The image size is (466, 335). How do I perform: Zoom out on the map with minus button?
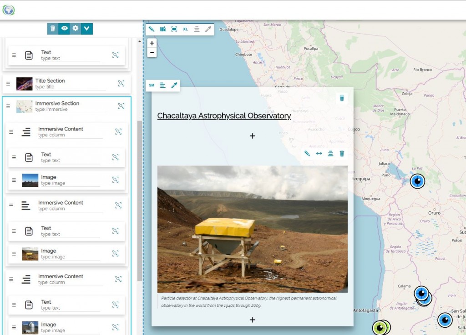point(152,53)
